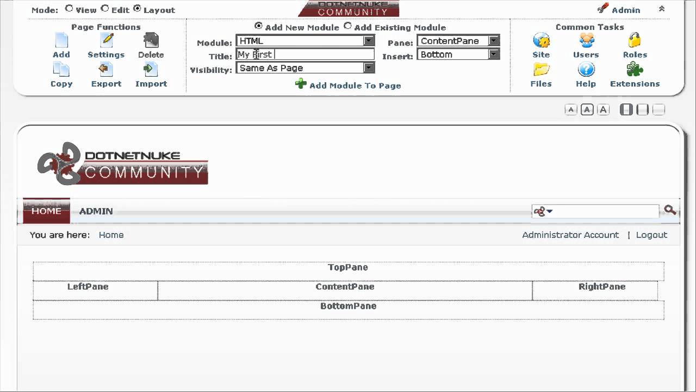Open the Files folder icon

click(x=541, y=69)
